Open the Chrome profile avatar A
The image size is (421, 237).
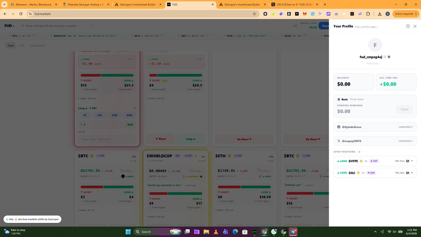[387, 14]
